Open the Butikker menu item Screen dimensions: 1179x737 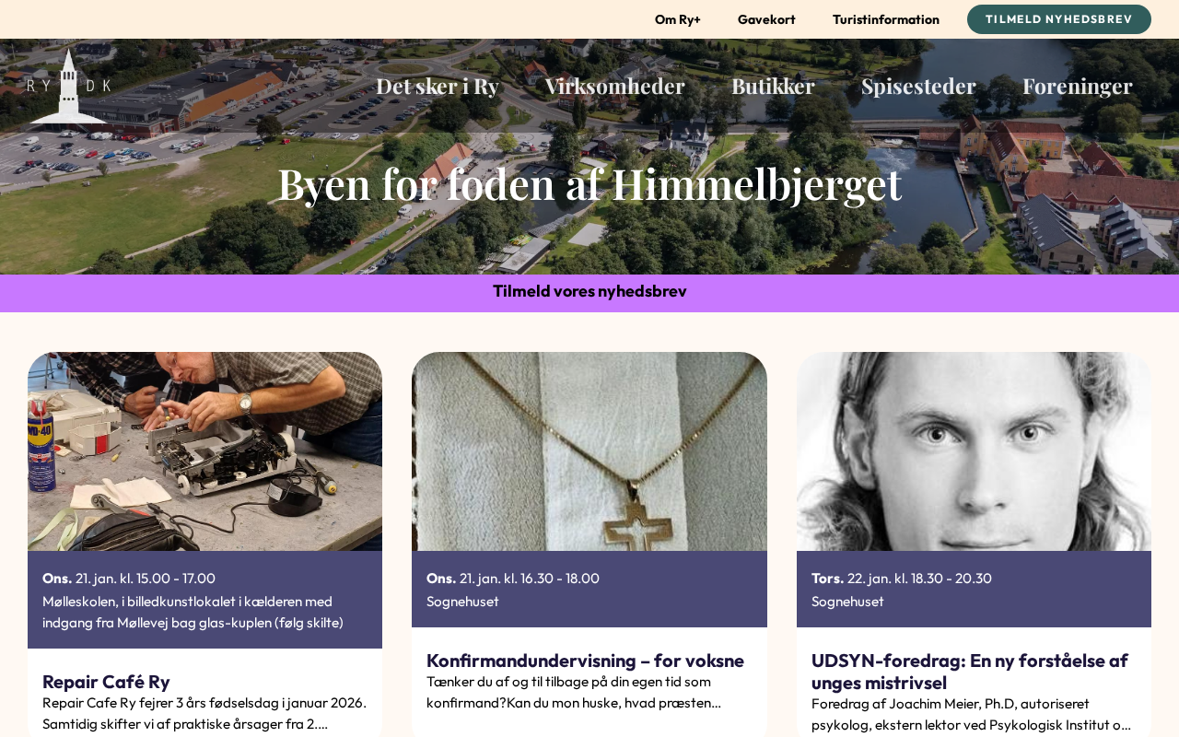pyautogui.click(x=773, y=86)
